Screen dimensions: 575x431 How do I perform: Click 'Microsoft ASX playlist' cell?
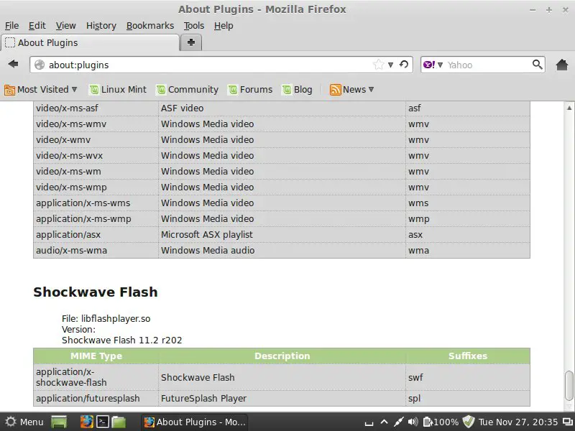(282, 235)
